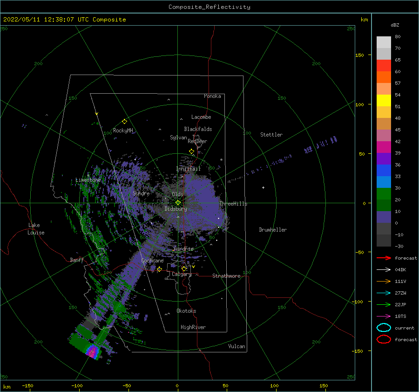Select the bright green 30 dBZ swatch
The height and width of the screenshot is (392, 419).
[384, 193]
